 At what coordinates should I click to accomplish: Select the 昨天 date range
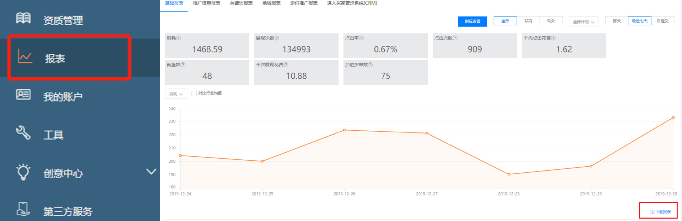pyautogui.click(x=617, y=21)
